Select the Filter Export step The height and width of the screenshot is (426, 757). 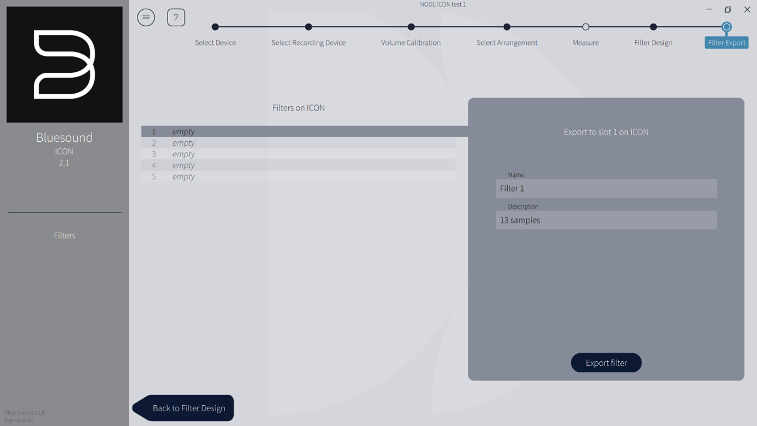[726, 27]
